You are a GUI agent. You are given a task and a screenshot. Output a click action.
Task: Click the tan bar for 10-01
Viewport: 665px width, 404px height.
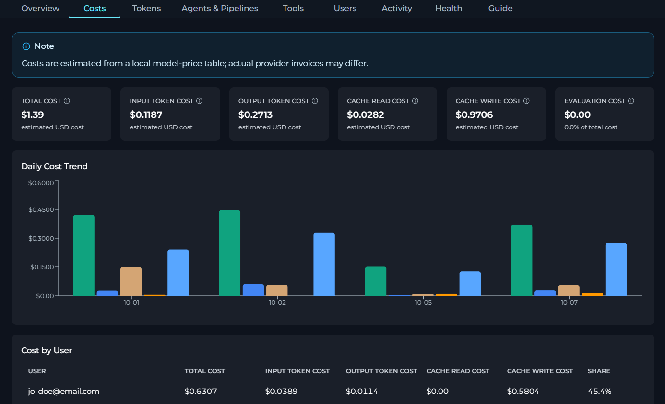pos(131,281)
